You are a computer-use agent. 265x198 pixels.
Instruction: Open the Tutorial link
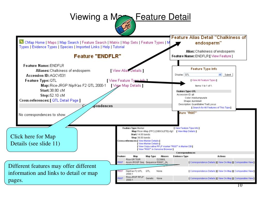click(119, 47)
